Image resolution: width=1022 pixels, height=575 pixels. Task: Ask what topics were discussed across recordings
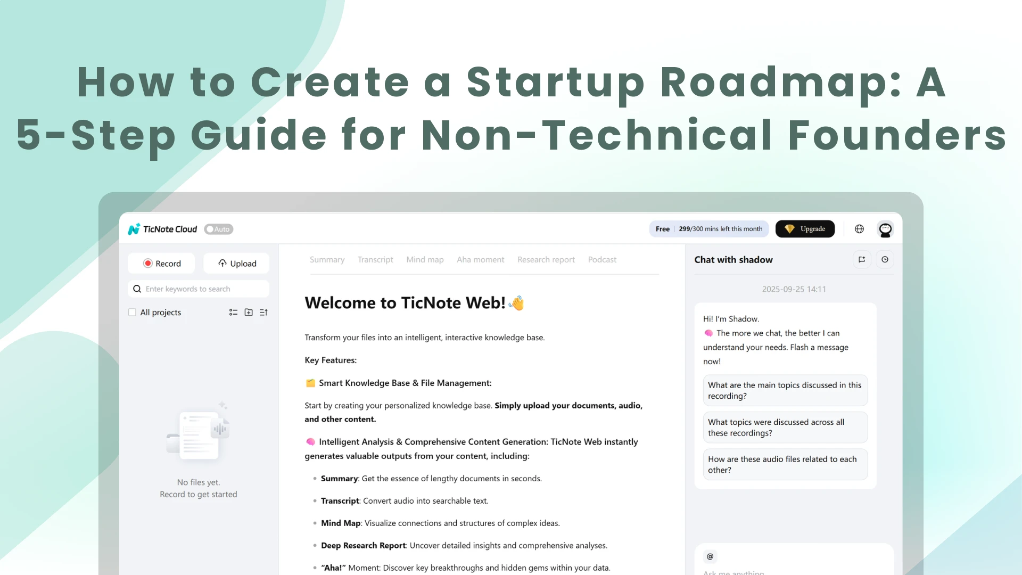click(785, 428)
